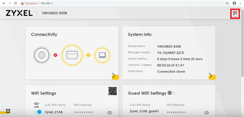
Task: Click the WiFi Settings card title
Action: (43, 93)
